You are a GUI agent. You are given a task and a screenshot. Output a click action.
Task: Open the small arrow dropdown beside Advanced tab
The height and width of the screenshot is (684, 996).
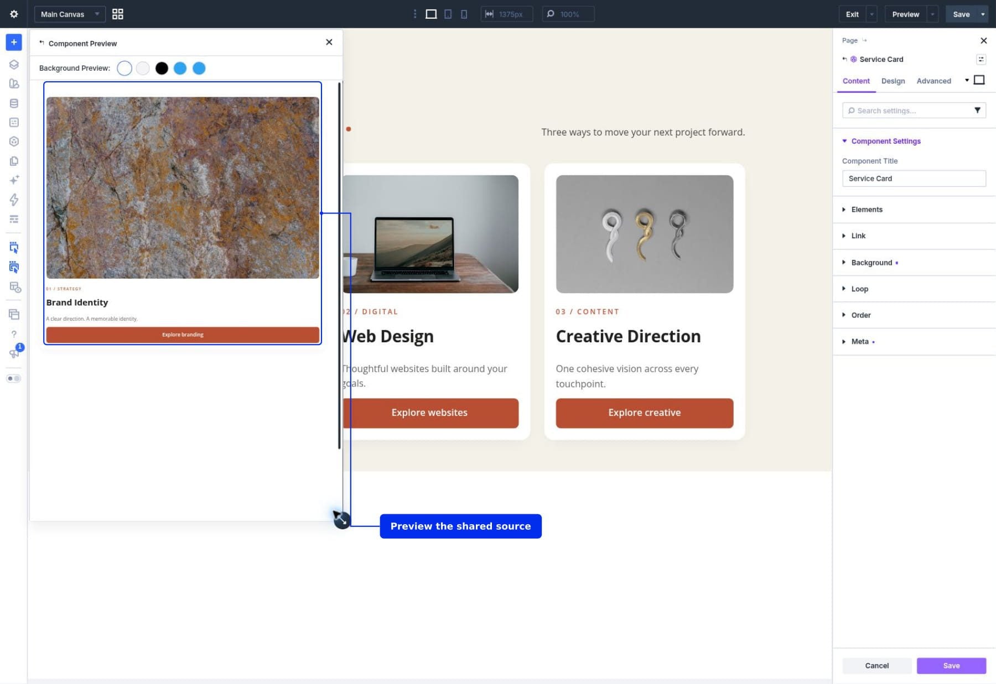click(967, 80)
